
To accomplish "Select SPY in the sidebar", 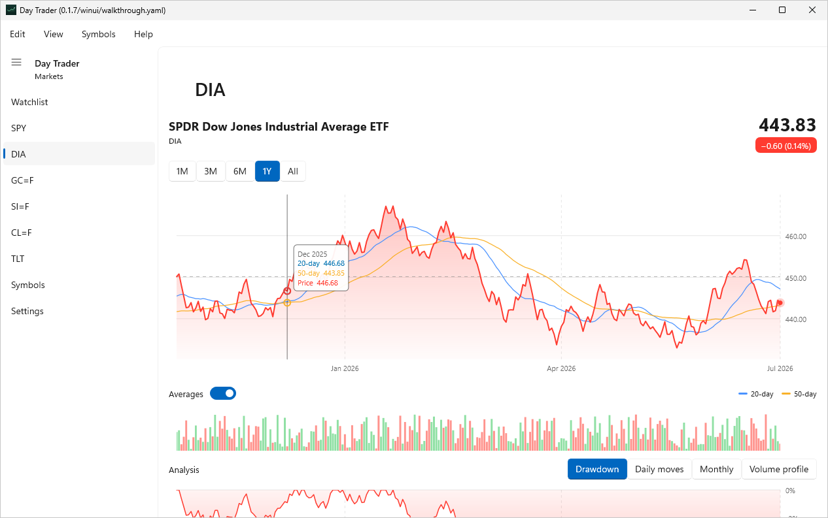I will 79,128.
